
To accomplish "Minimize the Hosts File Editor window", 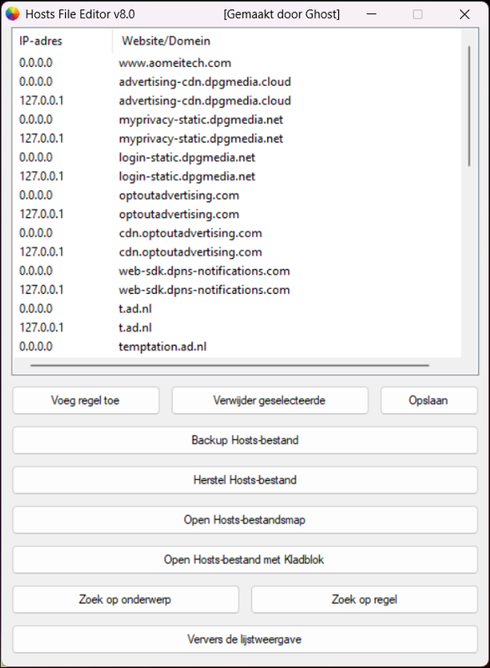I will coord(371,14).
